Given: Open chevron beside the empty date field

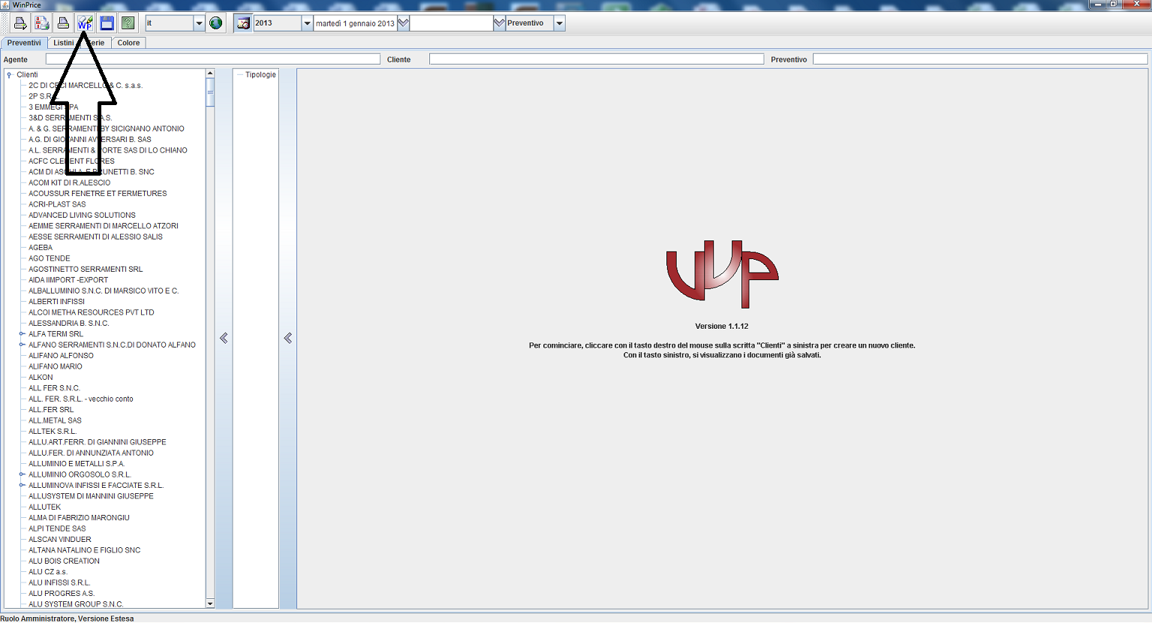Looking at the screenshot, I should pos(499,23).
